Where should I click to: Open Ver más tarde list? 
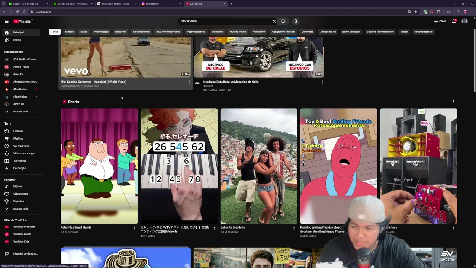point(21,146)
